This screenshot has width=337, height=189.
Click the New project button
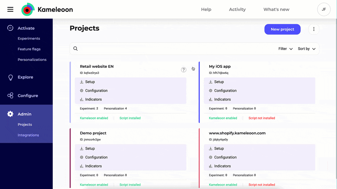coord(282,29)
